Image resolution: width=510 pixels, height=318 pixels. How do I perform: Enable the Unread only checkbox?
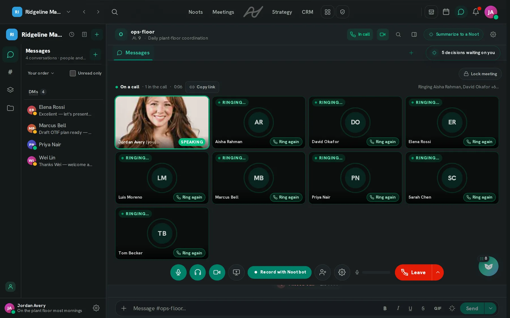(x=73, y=73)
